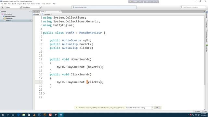Viewport: 208px width, 117px height.
Task: Click the MonoDevelop-Unity status bar field
Action: point(104,7)
